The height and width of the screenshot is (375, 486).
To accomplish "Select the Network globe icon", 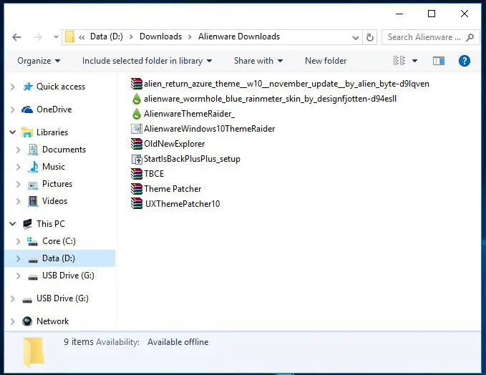I will coord(27,321).
